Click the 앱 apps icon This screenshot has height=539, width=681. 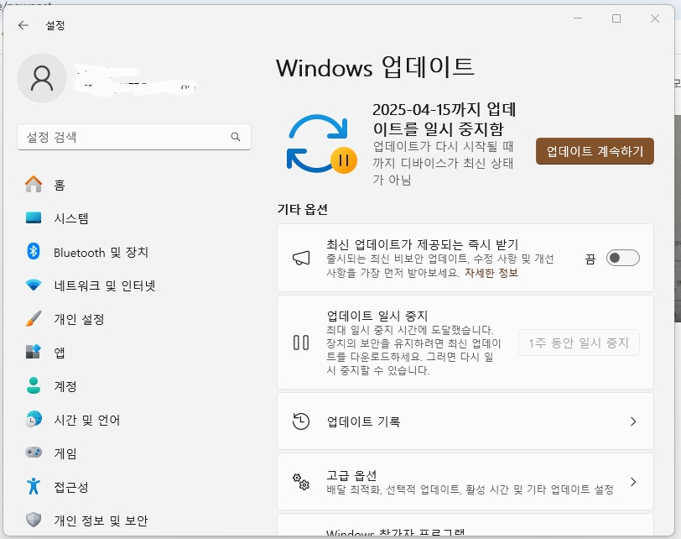tap(34, 352)
